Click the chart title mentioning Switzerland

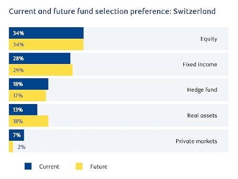tap(112, 11)
